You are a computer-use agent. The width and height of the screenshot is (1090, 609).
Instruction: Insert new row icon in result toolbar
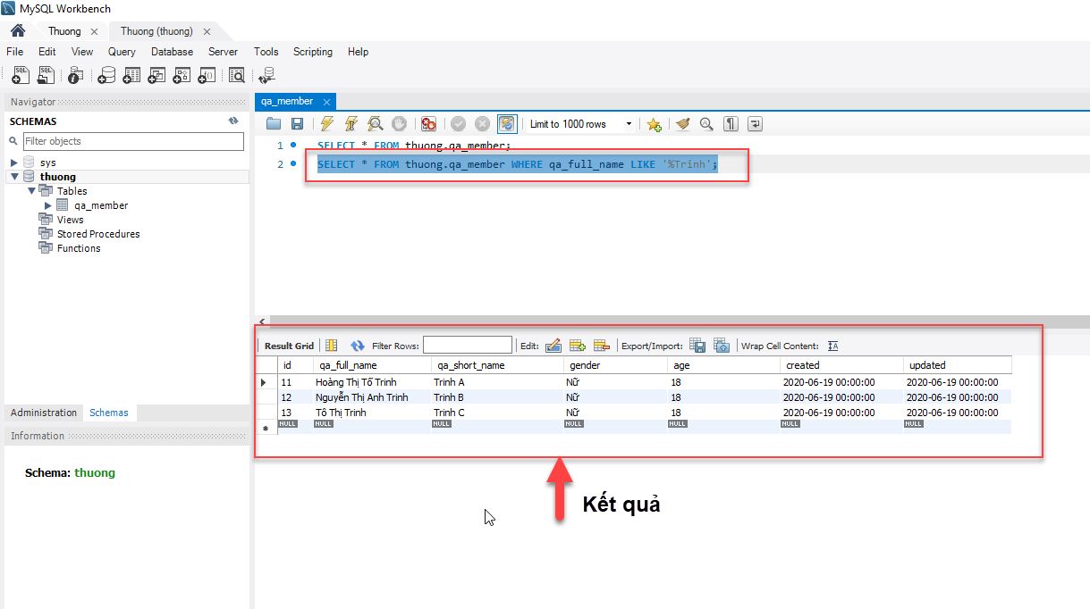click(577, 346)
